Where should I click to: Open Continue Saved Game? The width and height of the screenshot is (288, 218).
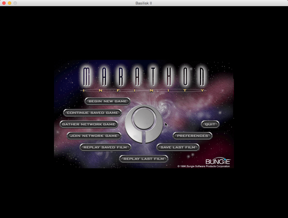coord(92,113)
